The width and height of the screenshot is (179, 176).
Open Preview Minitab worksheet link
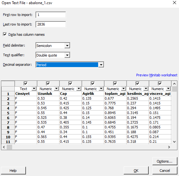157,75
